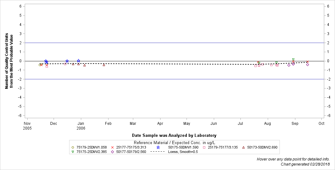Screen dimensions: 335x170
Task: Click the purple diamond point in late August
Action: [x=289, y=65]
